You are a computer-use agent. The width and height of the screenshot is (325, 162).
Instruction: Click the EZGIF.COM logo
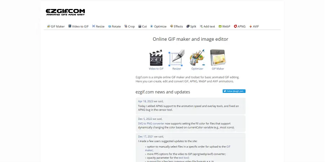65,12
